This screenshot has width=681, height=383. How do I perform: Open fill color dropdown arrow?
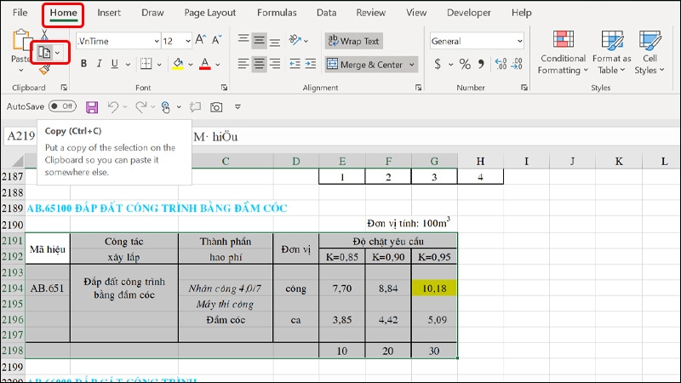[x=190, y=65]
